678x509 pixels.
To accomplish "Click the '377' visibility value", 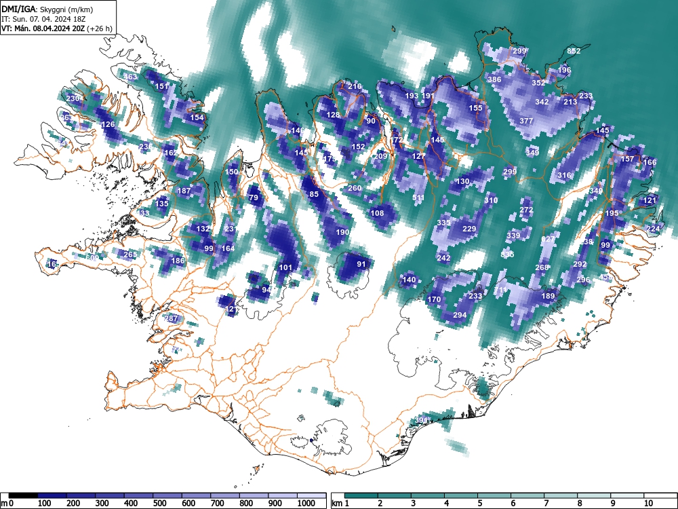I will pos(526,121).
